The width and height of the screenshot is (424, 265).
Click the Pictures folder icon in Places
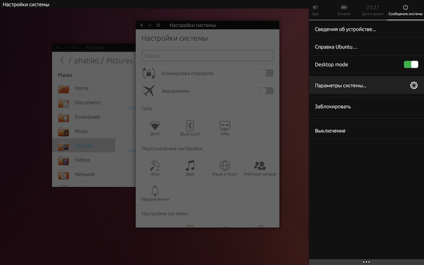[x=64, y=146]
